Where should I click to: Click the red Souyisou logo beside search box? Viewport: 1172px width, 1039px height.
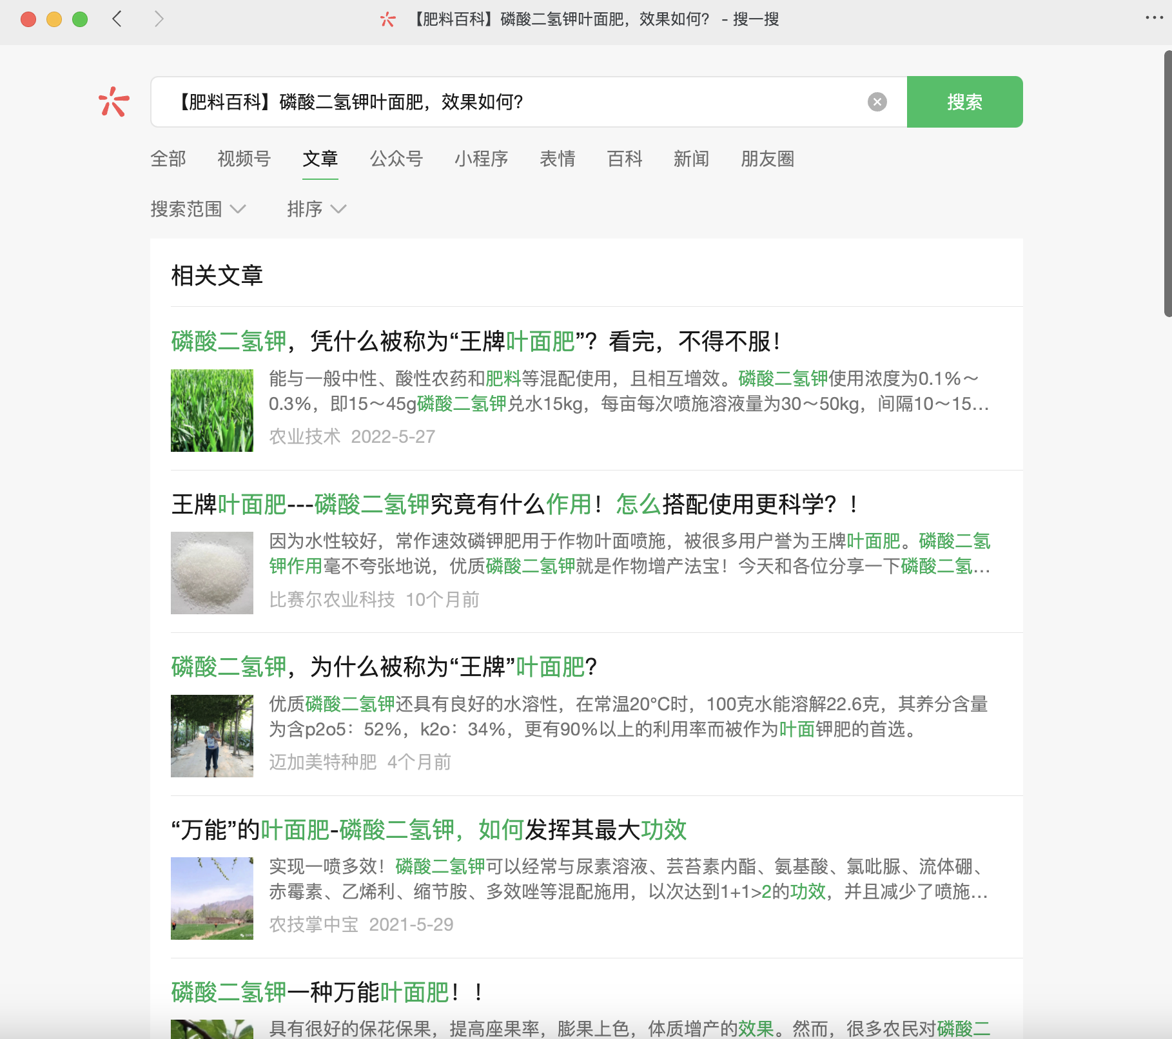(x=114, y=102)
